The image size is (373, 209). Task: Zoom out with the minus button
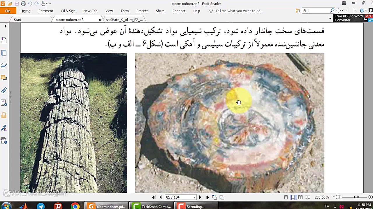(338, 197)
